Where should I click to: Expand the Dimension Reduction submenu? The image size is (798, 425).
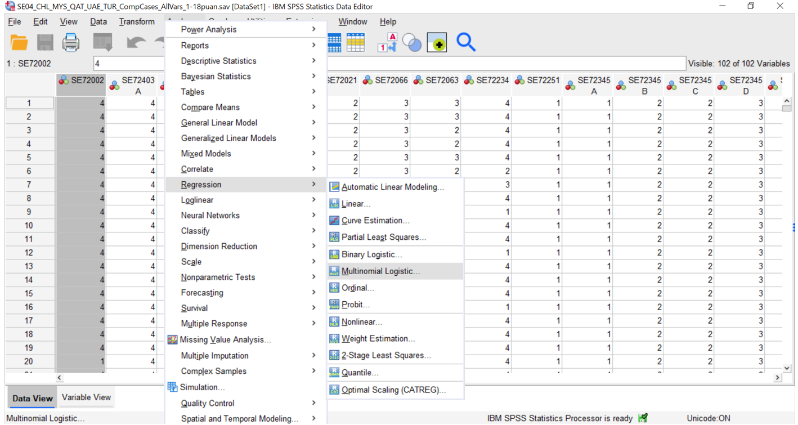coord(246,246)
